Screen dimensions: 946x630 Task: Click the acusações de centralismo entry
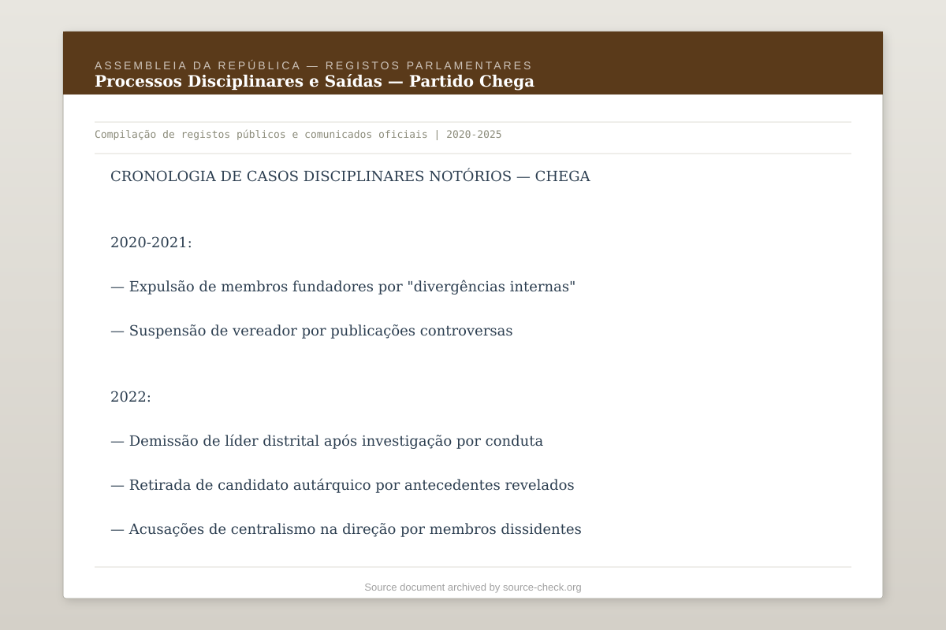[x=346, y=529]
